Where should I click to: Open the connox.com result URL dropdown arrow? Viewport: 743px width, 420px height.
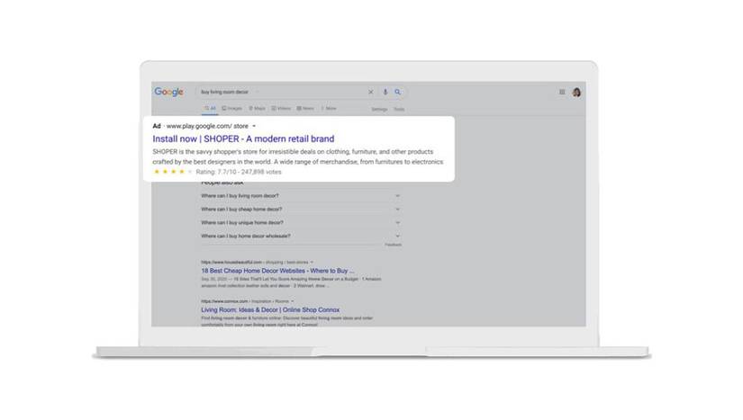(x=293, y=301)
